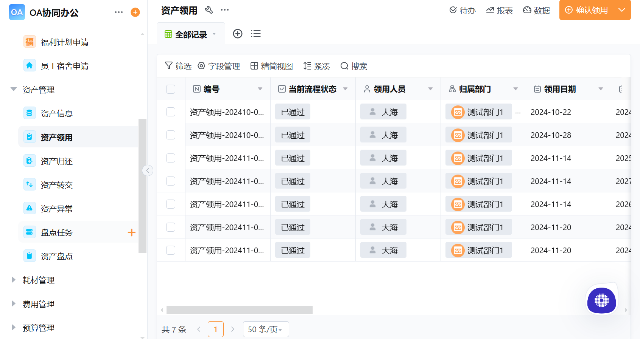Click the OA协同办公 app logo icon

pos(17,12)
